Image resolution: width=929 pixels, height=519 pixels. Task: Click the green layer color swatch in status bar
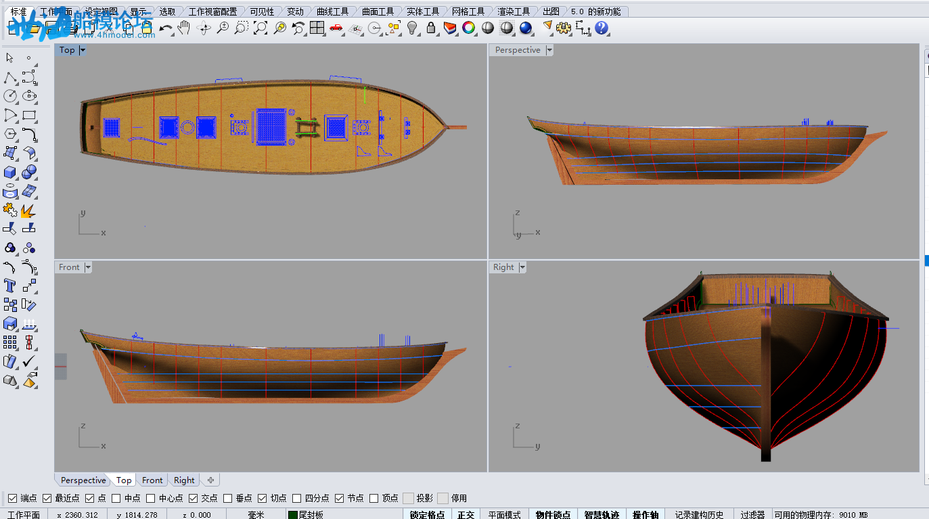click(x=293, y=515)
